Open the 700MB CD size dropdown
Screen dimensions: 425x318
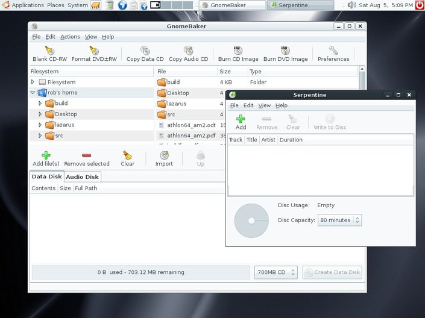click(x=276, y=272)
